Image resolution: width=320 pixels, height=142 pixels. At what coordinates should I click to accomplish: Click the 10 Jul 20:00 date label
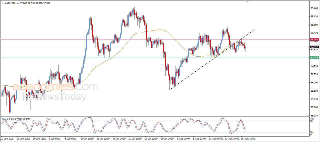87,138
